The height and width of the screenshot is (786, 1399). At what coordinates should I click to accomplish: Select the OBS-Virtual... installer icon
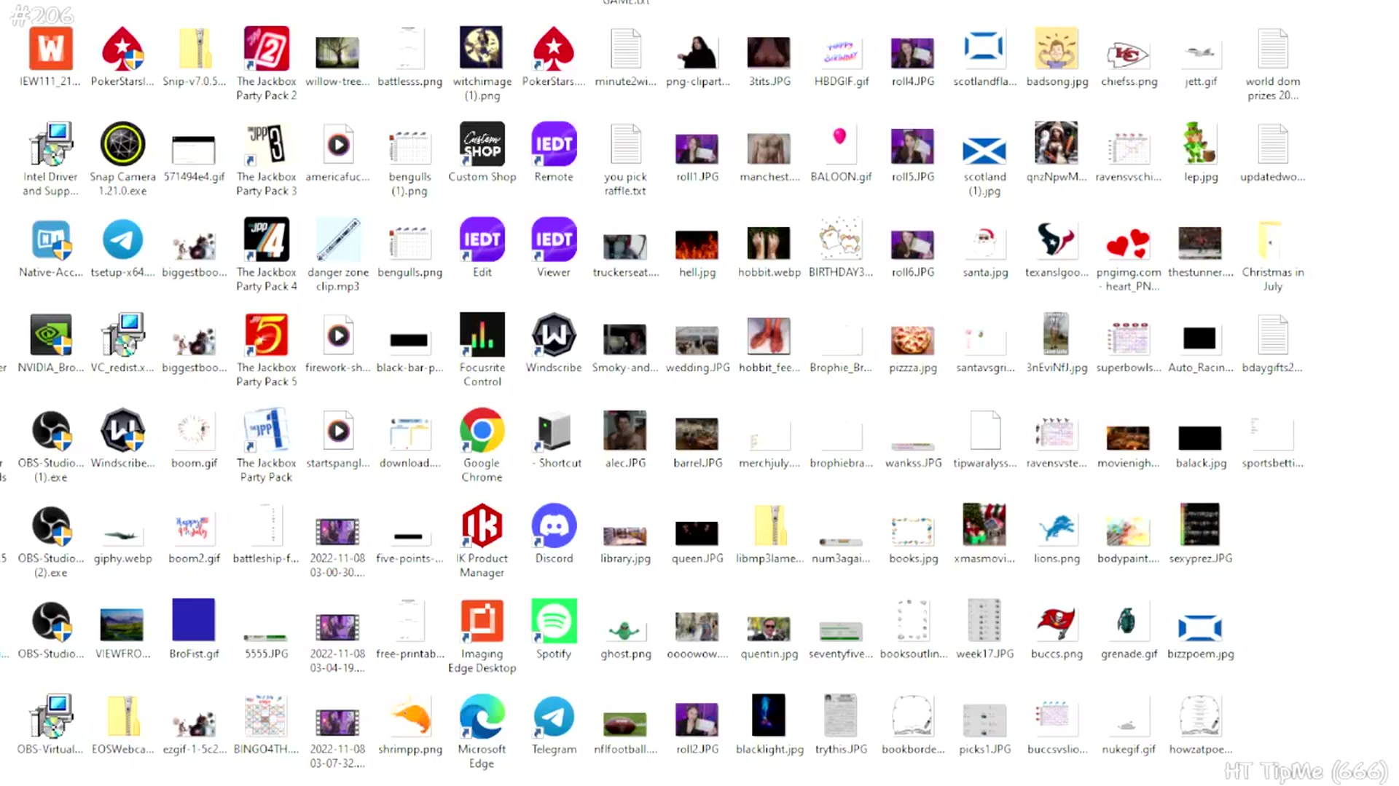pos(50,716)
